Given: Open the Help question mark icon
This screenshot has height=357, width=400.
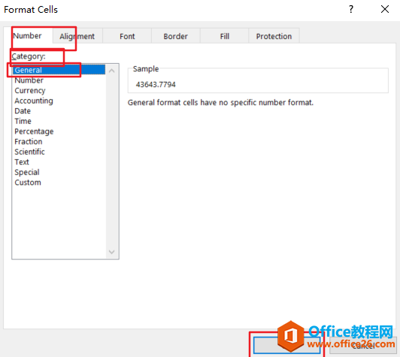Looking at the screenshot, I should click(x=351, y=9).
